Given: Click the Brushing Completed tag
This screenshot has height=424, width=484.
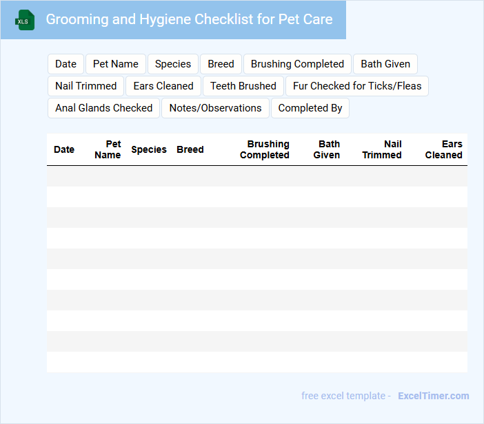Looking at the screenshot, I should point(297,64).
